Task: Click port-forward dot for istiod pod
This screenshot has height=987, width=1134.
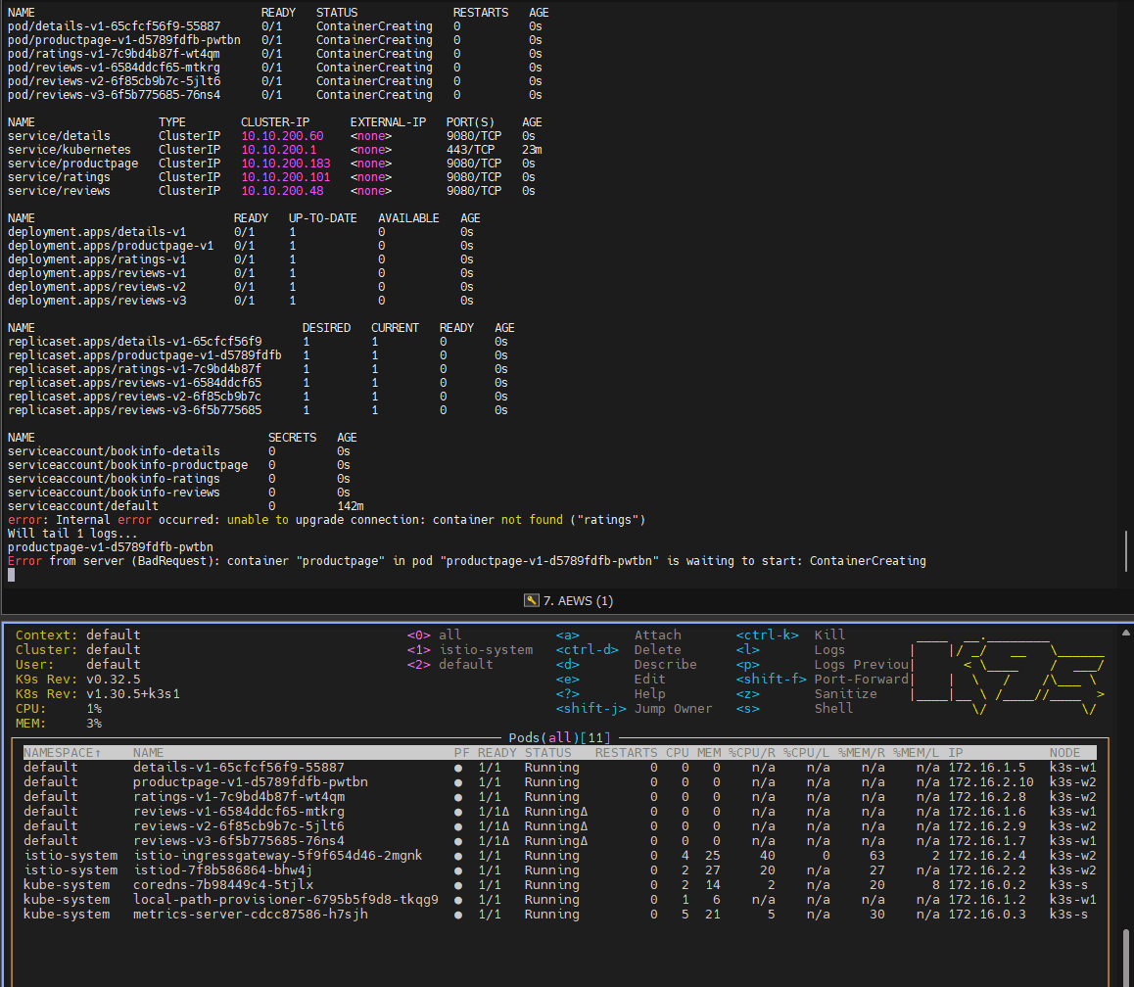Action: (458, 870)
